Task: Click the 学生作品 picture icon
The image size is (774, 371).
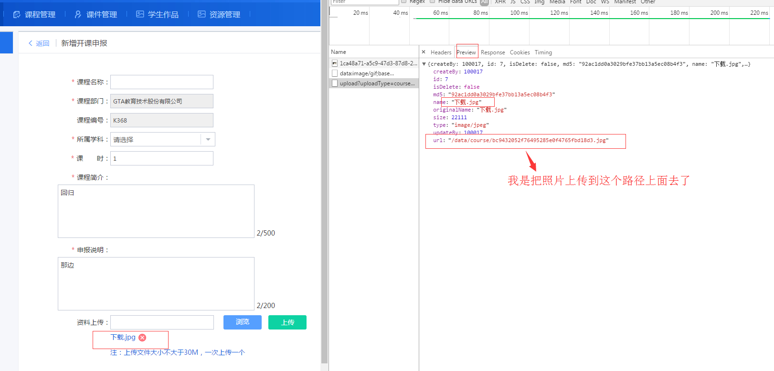Action: [x=140, y=14]
